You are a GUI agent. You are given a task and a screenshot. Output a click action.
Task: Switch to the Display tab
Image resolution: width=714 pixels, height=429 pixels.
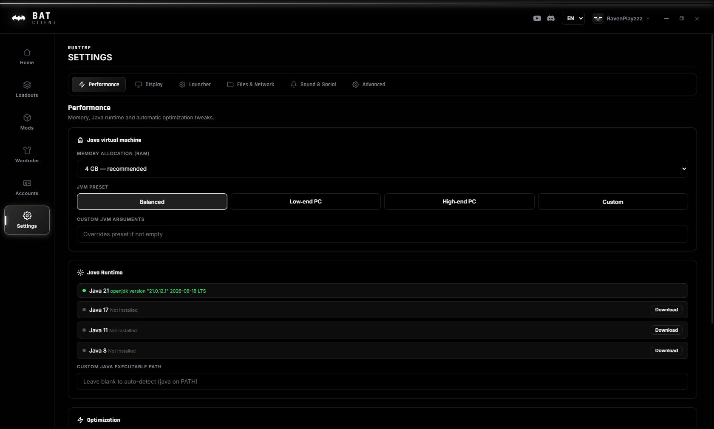(x=149, y=85)
